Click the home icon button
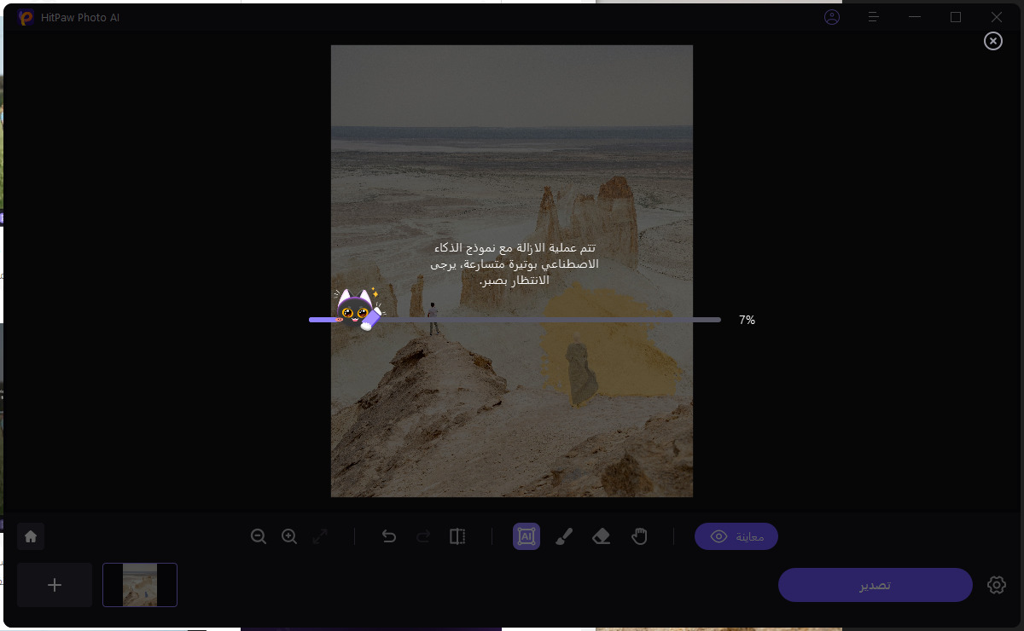 click(31, 536)
